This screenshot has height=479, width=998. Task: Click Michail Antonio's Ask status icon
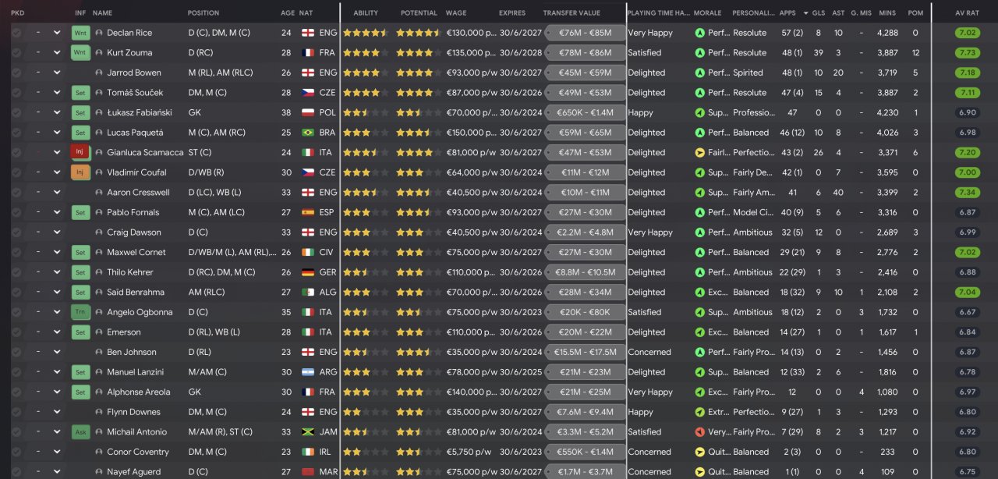point(80,432)
